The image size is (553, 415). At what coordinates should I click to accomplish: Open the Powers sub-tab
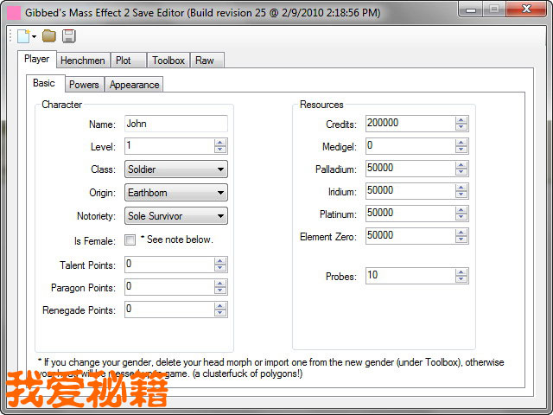[x=84, y=85]
